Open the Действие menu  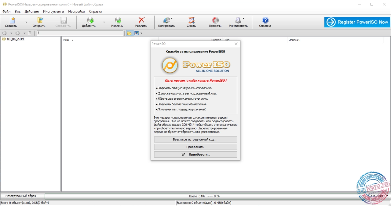tap(32, 12)
